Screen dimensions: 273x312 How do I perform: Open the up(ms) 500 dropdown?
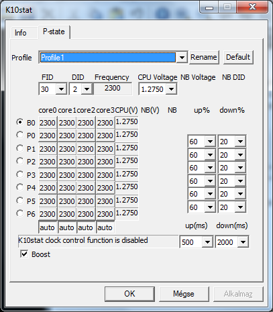click(207, 242)
